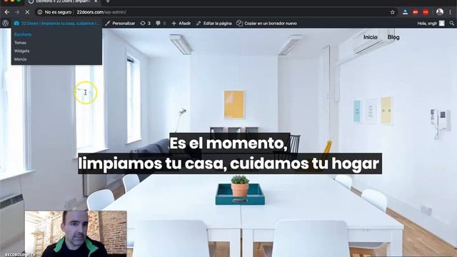Select Menús in the site dropdown
Image resolution: width=457 pixels, height=257 pixels.
coord(21,59)
